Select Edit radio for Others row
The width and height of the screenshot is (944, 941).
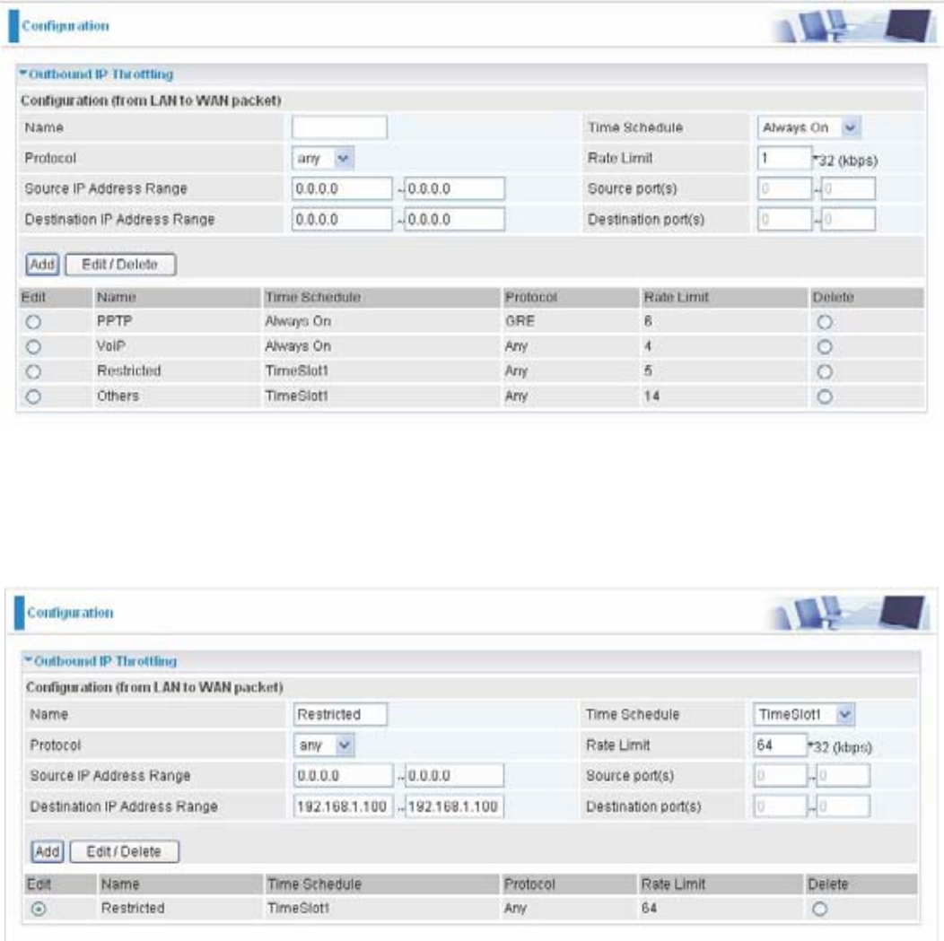[x=34, y=396]
